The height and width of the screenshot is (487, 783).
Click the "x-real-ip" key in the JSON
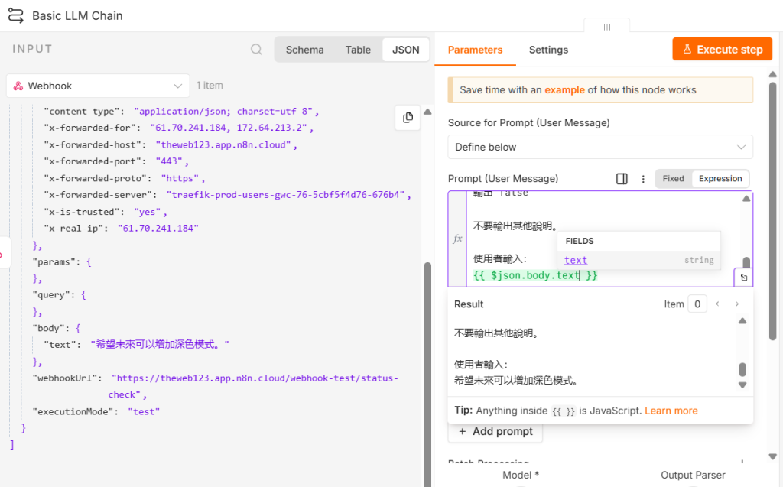[x=77, y=229]
